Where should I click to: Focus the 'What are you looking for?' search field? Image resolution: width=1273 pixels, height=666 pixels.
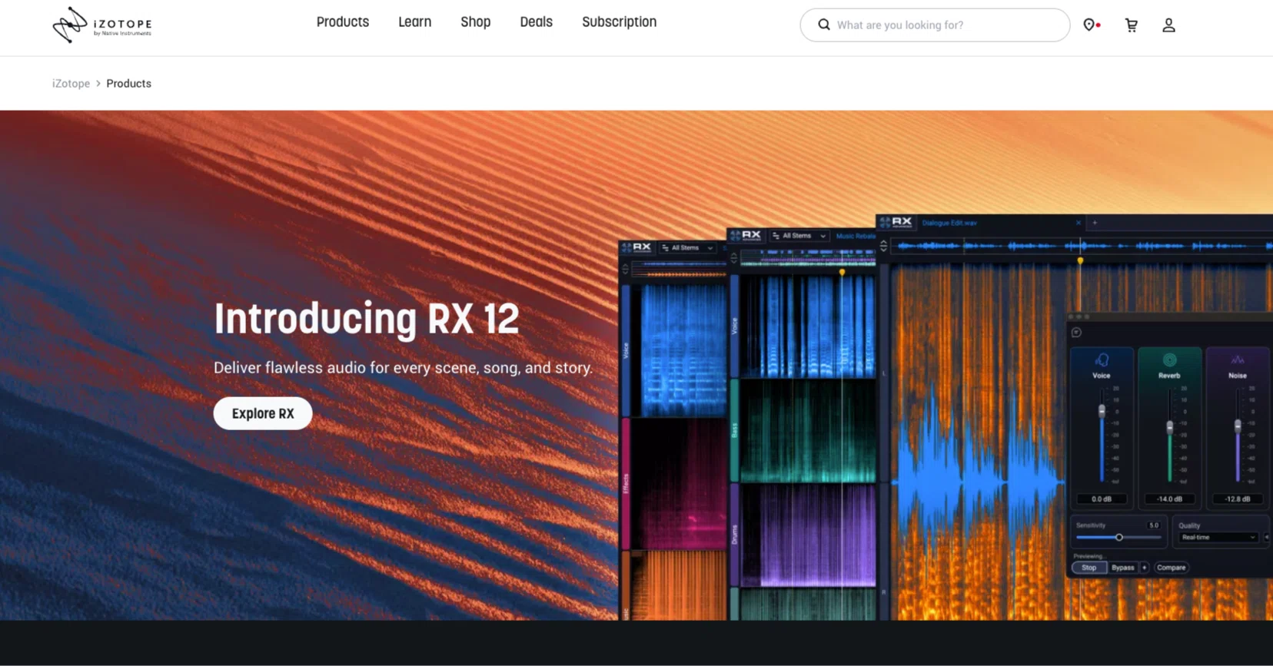(x=935, y=25)
